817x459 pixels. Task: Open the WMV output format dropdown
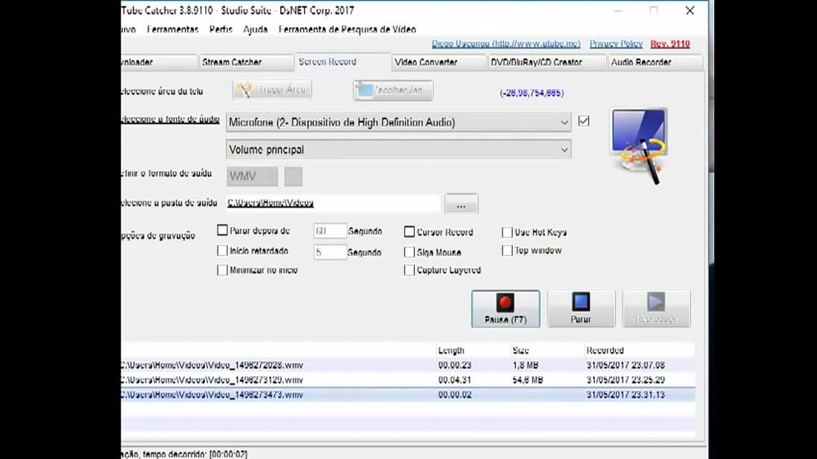point(252,176)
